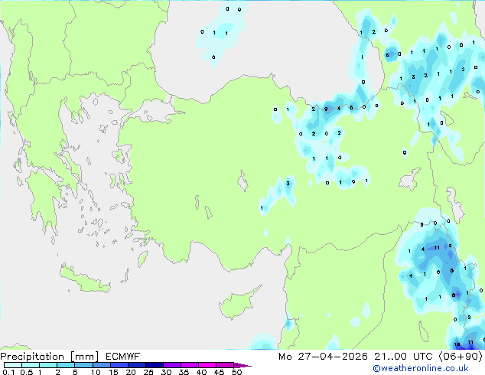
Task: Click the '45' legend value
Action: (x=219, y=372)
